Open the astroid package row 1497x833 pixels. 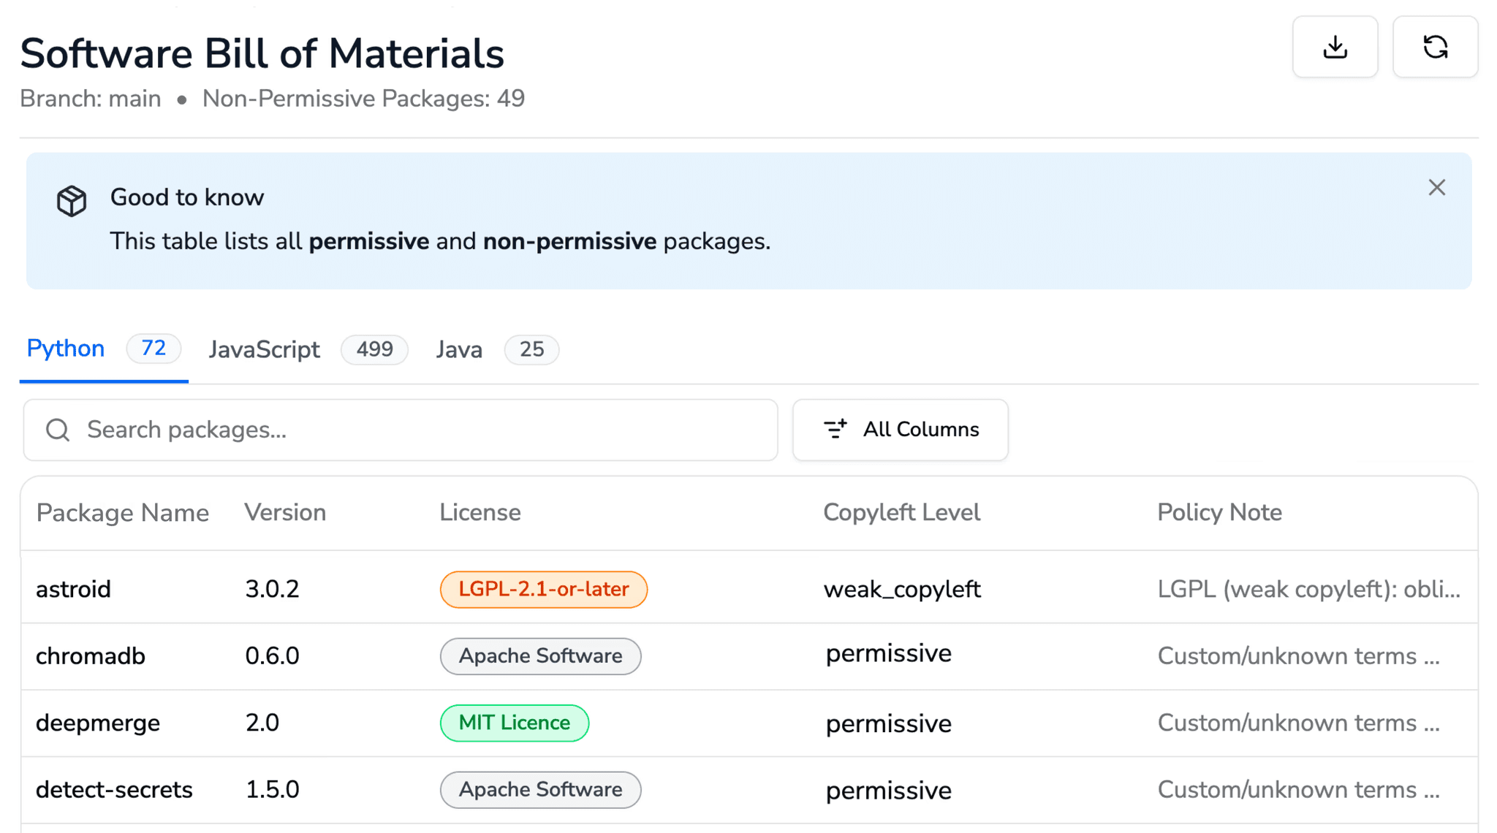point(73,589)
